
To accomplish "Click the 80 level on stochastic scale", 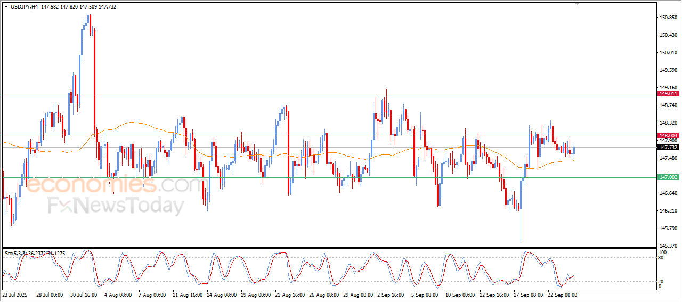I will pos(662,258).
